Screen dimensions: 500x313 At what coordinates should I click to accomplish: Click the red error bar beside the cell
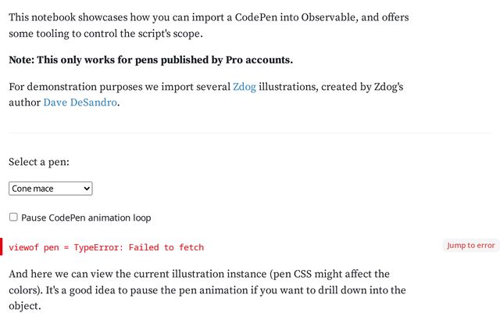(2, 246)
